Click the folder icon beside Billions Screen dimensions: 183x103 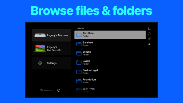coord(79,53)
